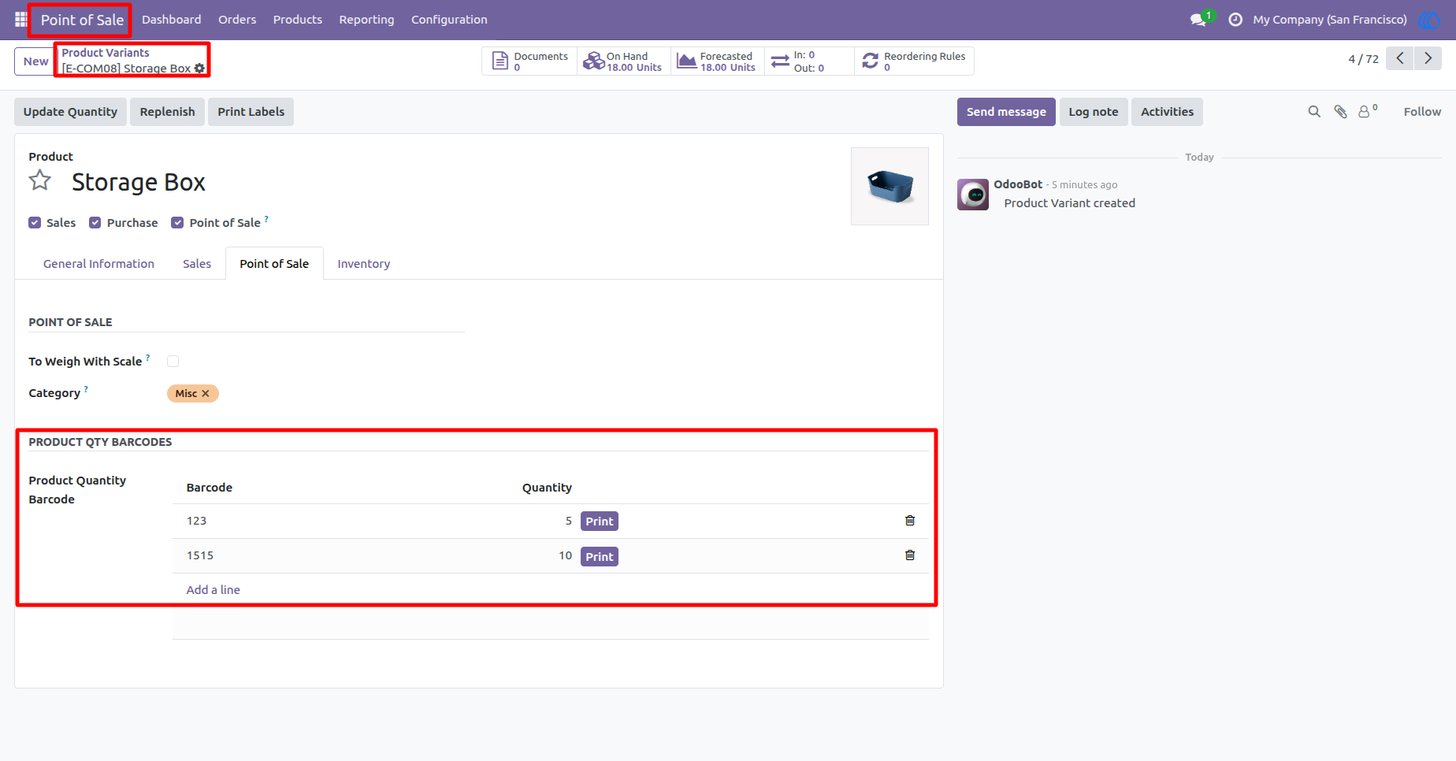Click the gear icon beside Storage Box
The width and height of the screenshot is (1456, 761).
199,69
